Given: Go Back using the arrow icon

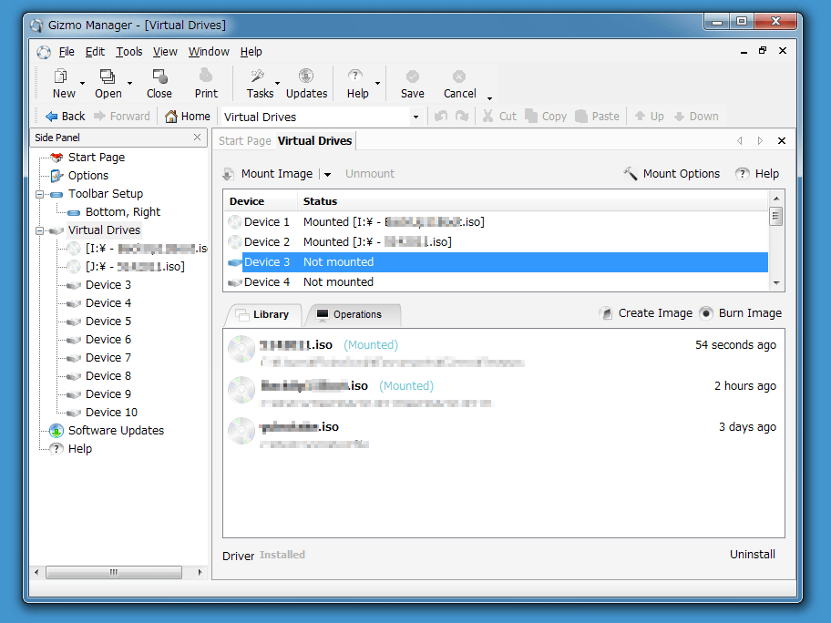Looking at the screenshot, I should click(51, 117).
